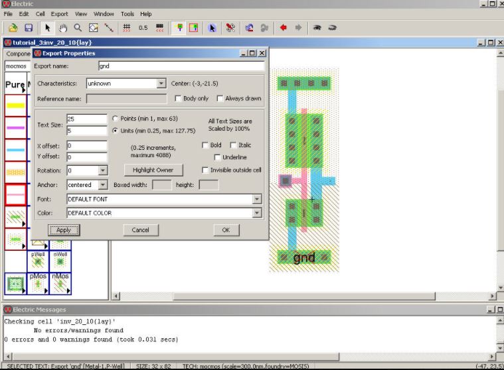Screen dimensions: 504x370
Task: Select the pMos transistor component
Action: point(38,282)
